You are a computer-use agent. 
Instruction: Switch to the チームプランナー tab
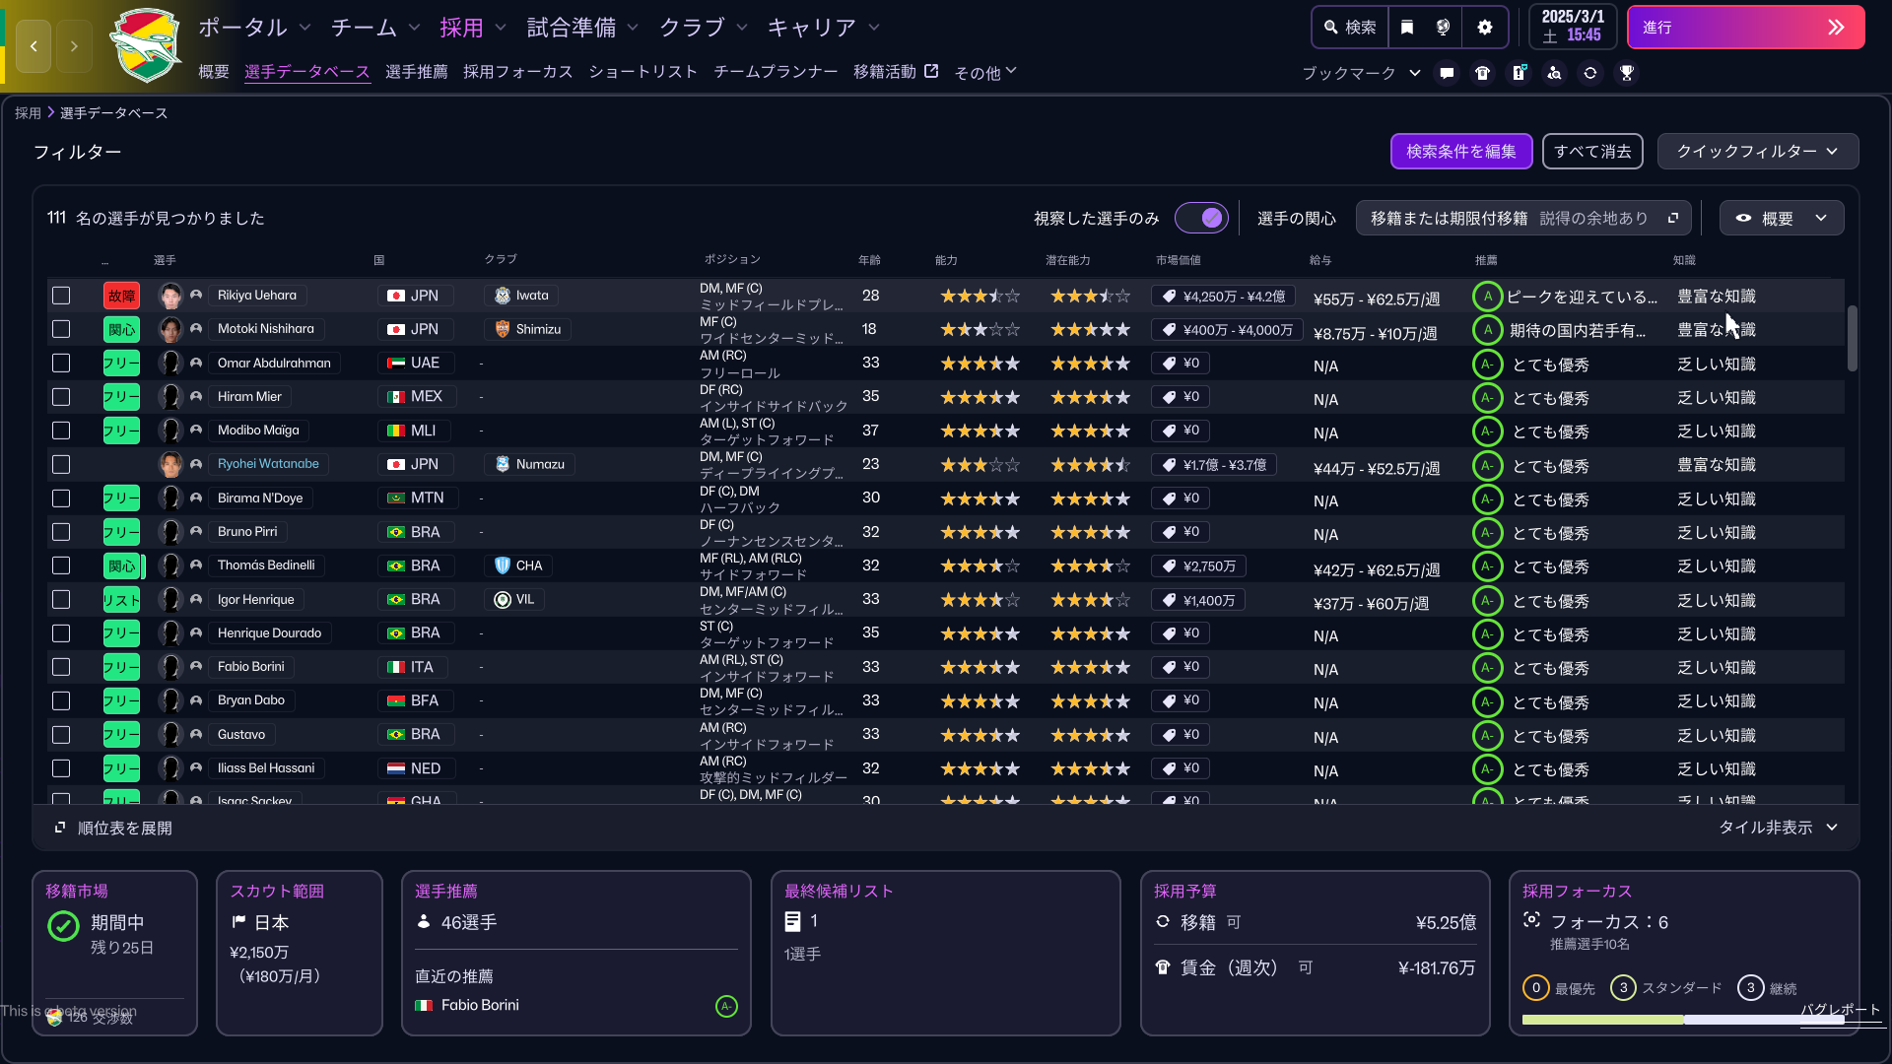click(x=776, y=72)
